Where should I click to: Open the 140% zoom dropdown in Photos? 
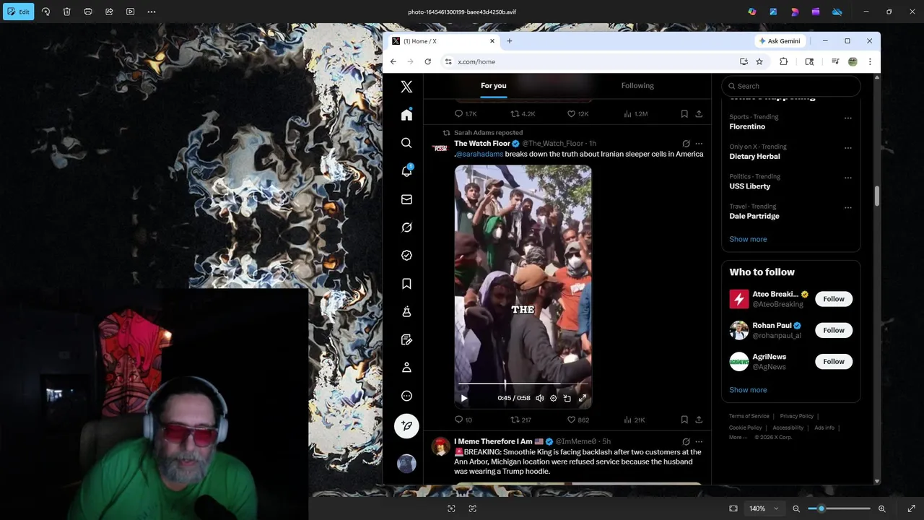(x=764, y=508)
